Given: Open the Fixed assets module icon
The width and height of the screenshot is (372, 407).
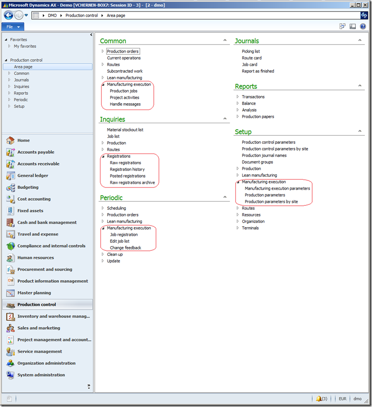Looking at the screenshot, I should click(11, 211).
